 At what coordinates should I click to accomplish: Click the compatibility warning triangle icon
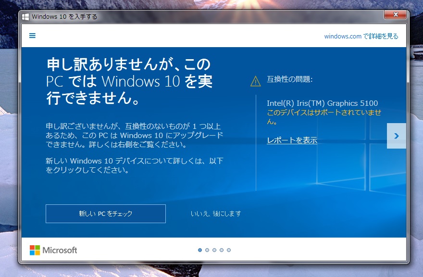pyautogui.click(x=255, y=81)
